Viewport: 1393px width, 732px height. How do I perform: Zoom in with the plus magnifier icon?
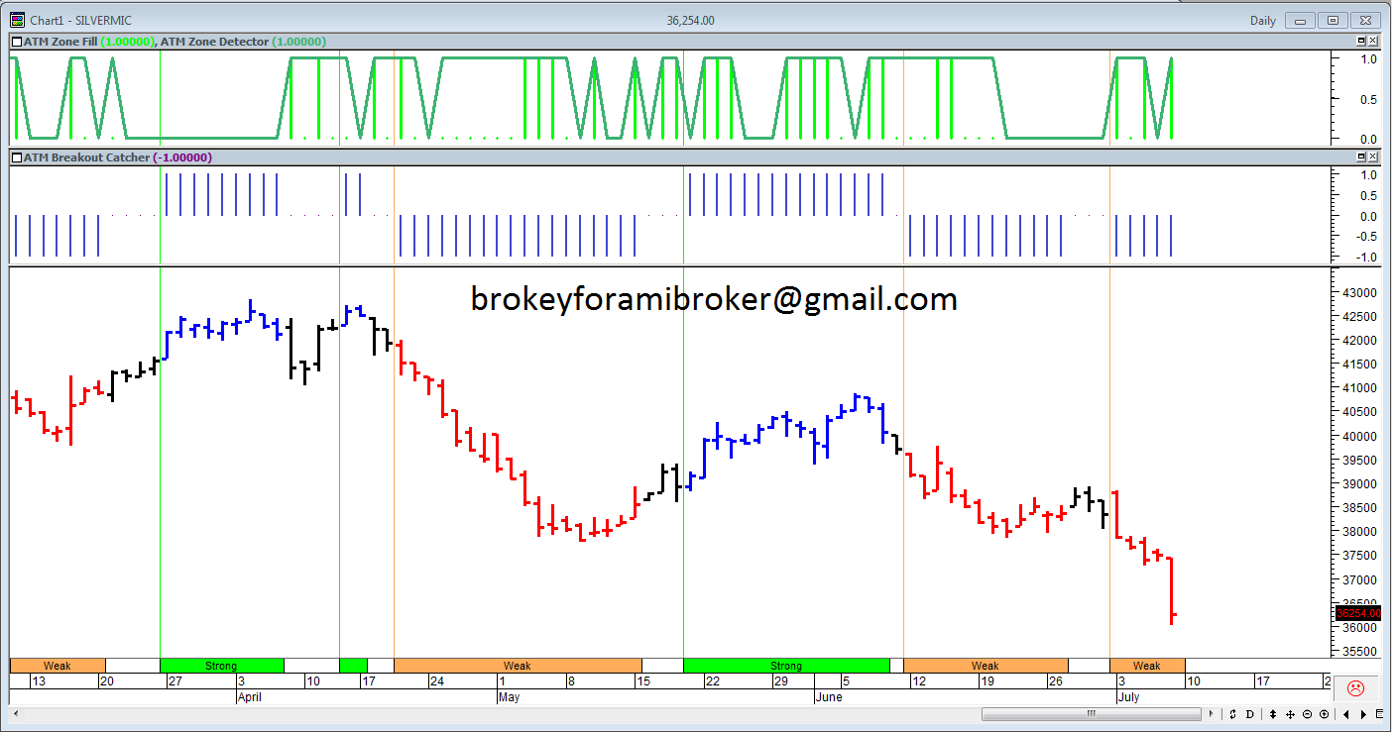point(1324,714)
